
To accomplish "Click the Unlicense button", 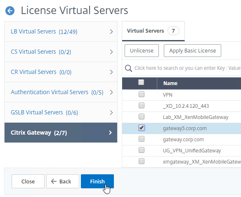I will [142, 51].
